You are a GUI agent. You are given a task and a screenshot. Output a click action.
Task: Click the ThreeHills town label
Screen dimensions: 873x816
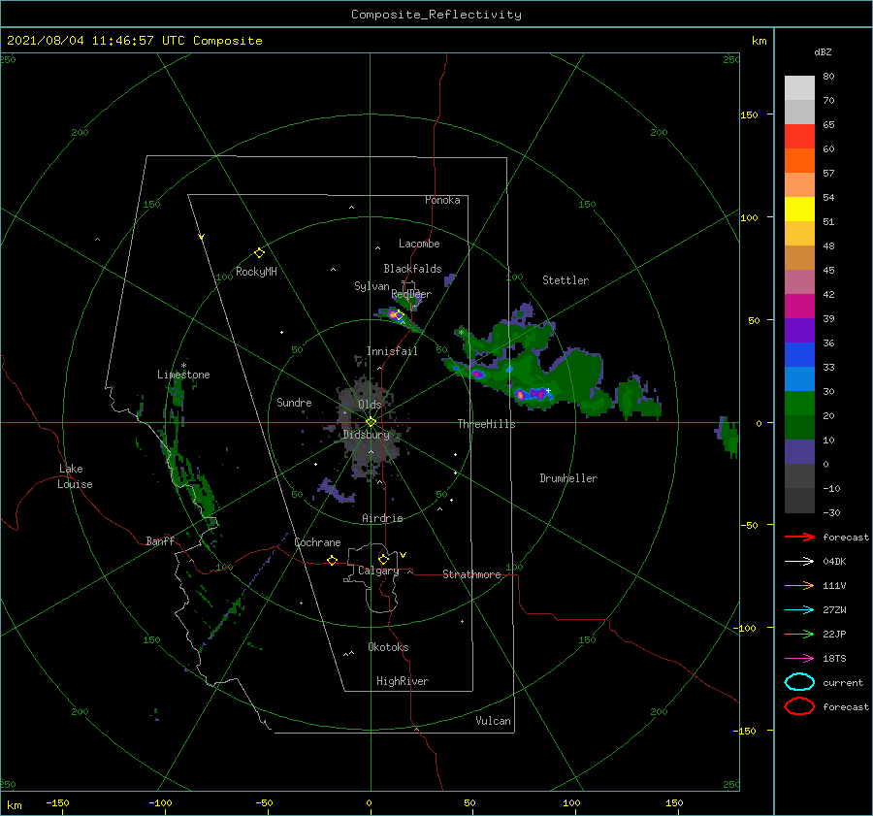(x=486, y=424)
